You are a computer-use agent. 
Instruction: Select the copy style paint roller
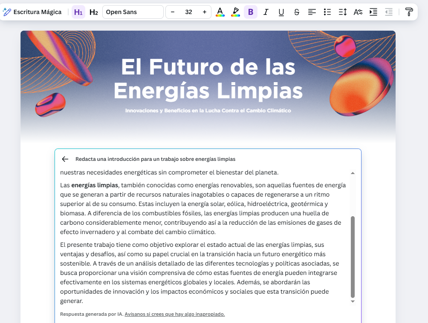pos(409,12)
